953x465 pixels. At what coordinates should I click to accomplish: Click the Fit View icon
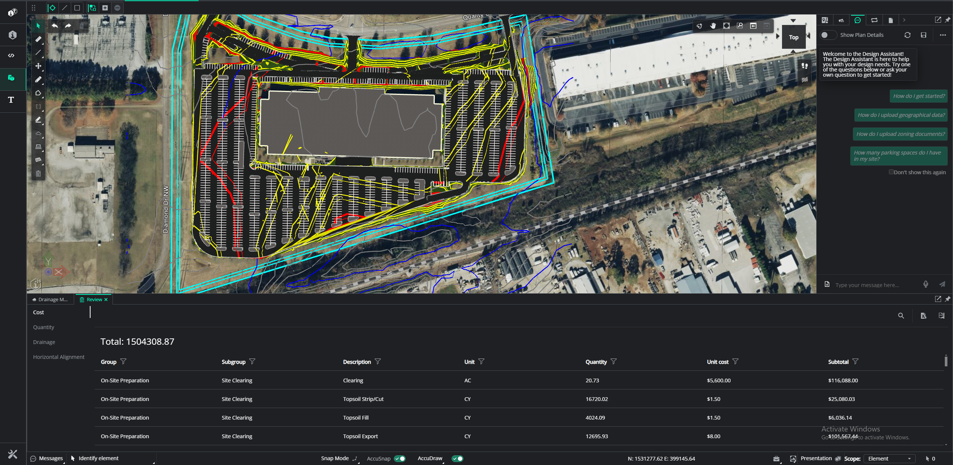[726, 26]
